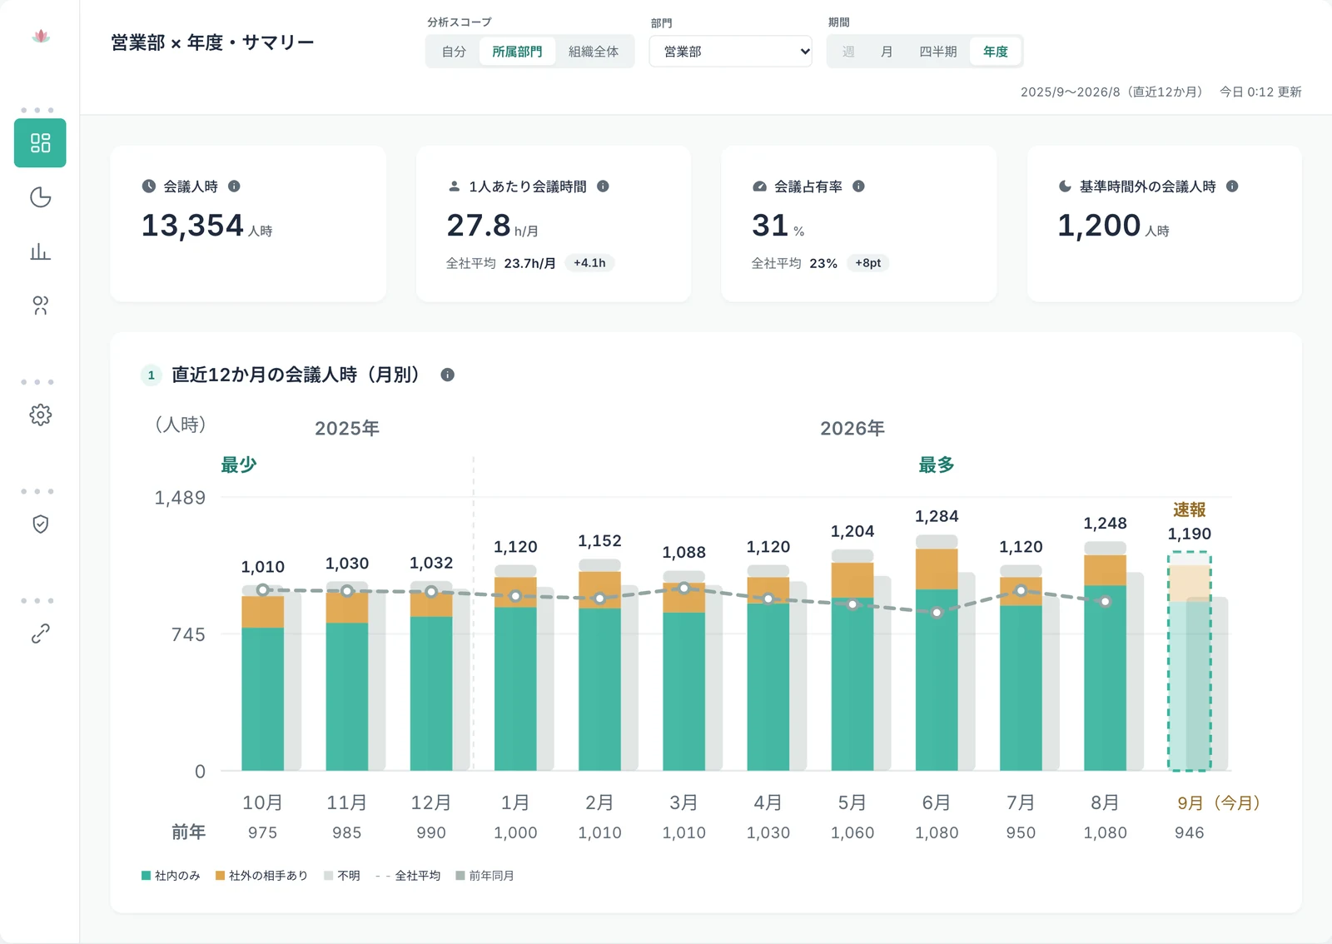Toggle 全社平均 legend entry
The width and height of the screenshot is (1332, 944).
(x=408, y=876)
